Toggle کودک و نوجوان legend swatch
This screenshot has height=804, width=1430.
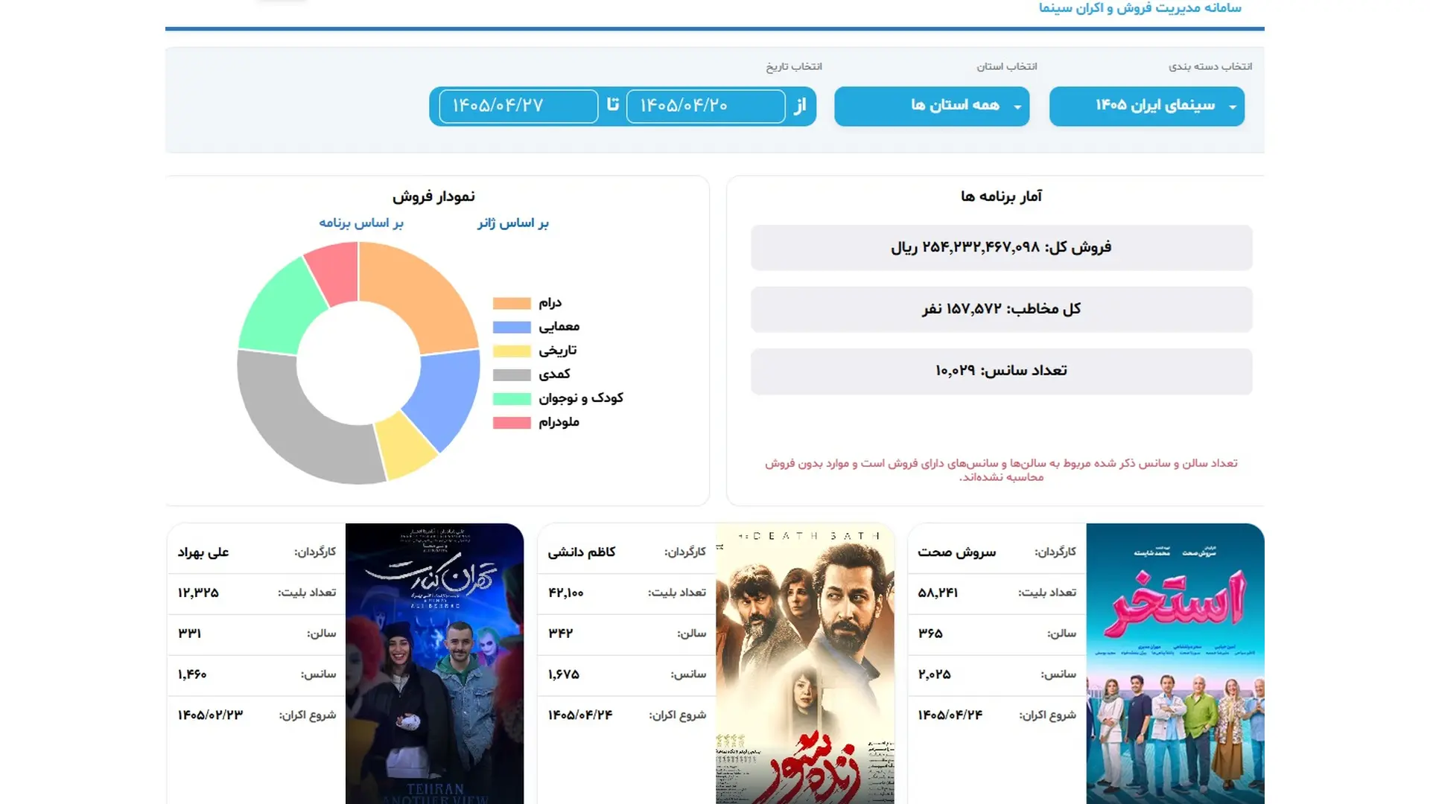tap(512, 398)
